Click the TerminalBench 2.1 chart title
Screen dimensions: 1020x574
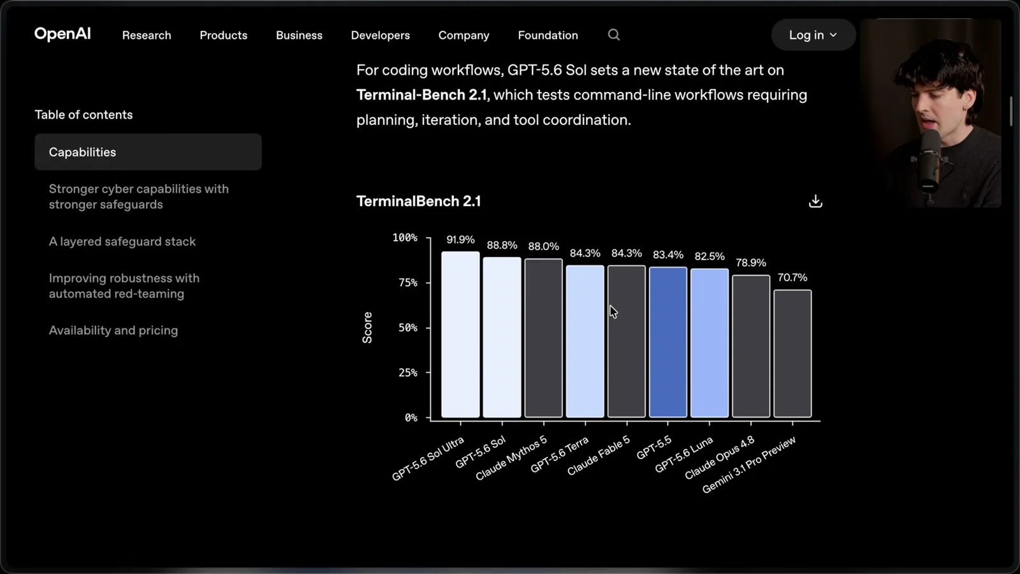coord(419,202)
